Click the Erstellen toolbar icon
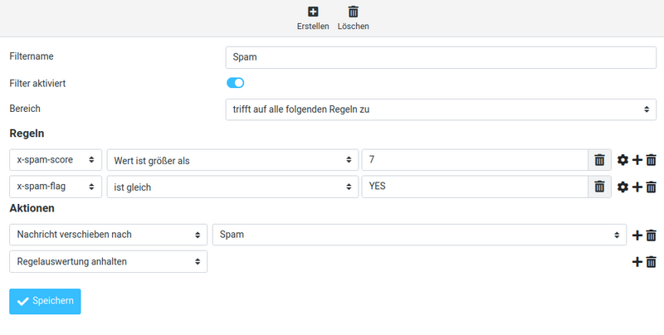This screenshot has width=664, height=335. pyautogui.click(x=313, y=12)
